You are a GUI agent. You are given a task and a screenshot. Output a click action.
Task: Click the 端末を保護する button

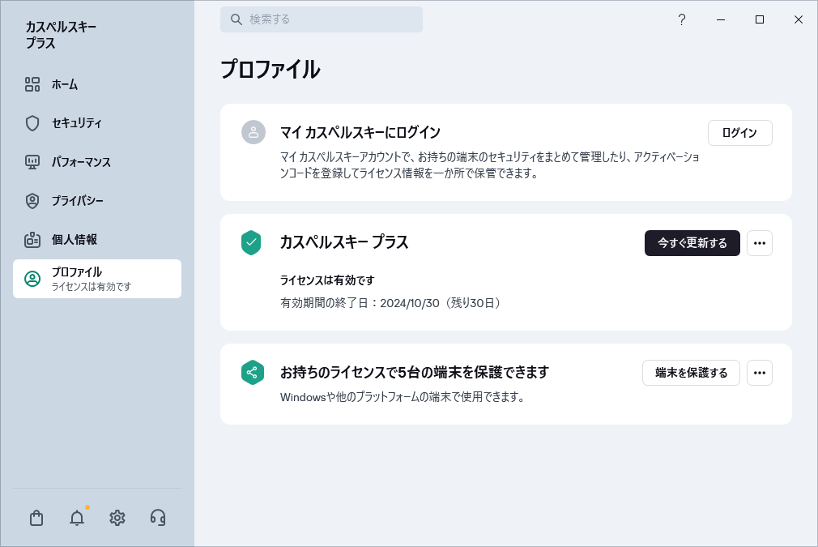pyautogui.click(x=691, y=373)
